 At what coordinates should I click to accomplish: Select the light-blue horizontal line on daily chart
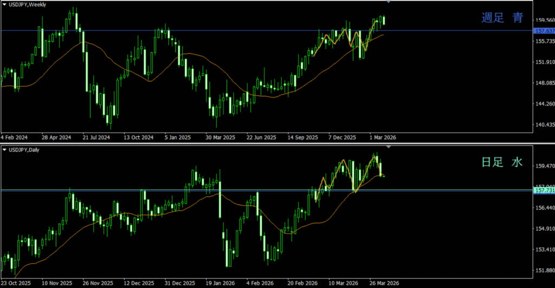tap(163, 190)
